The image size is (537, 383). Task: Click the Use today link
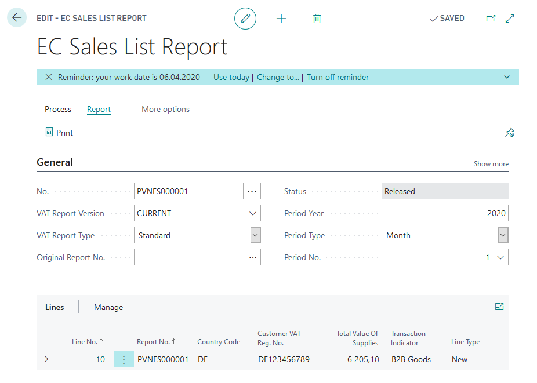pyautogui.click(x=231, y=77)
